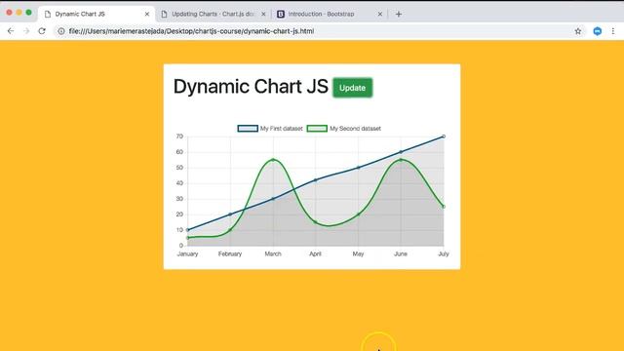Click the second dataset peak at March
This screenshot has height=351, width=624.
pyautogui.click(x=273, y=160)
